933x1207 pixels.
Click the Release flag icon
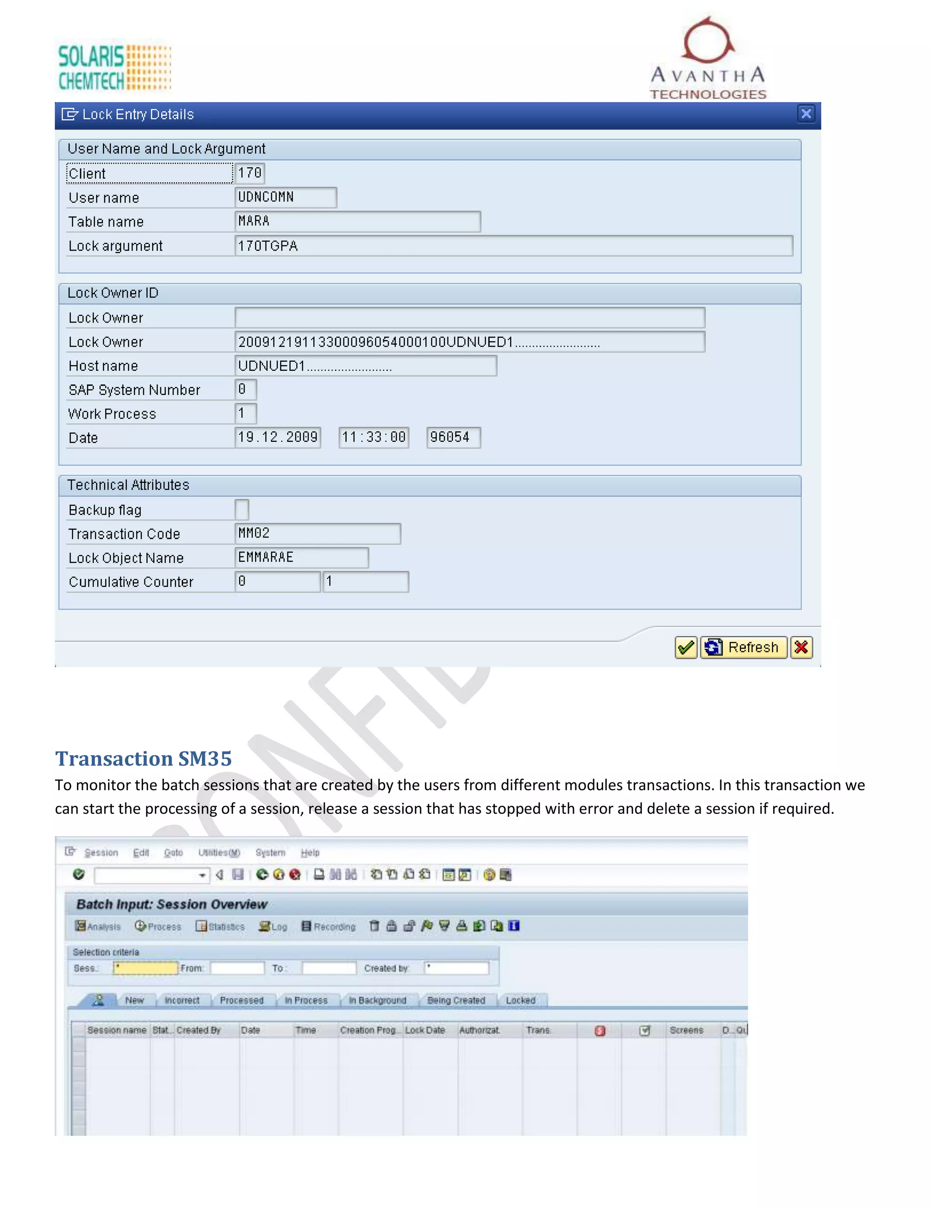click(426, 926)
